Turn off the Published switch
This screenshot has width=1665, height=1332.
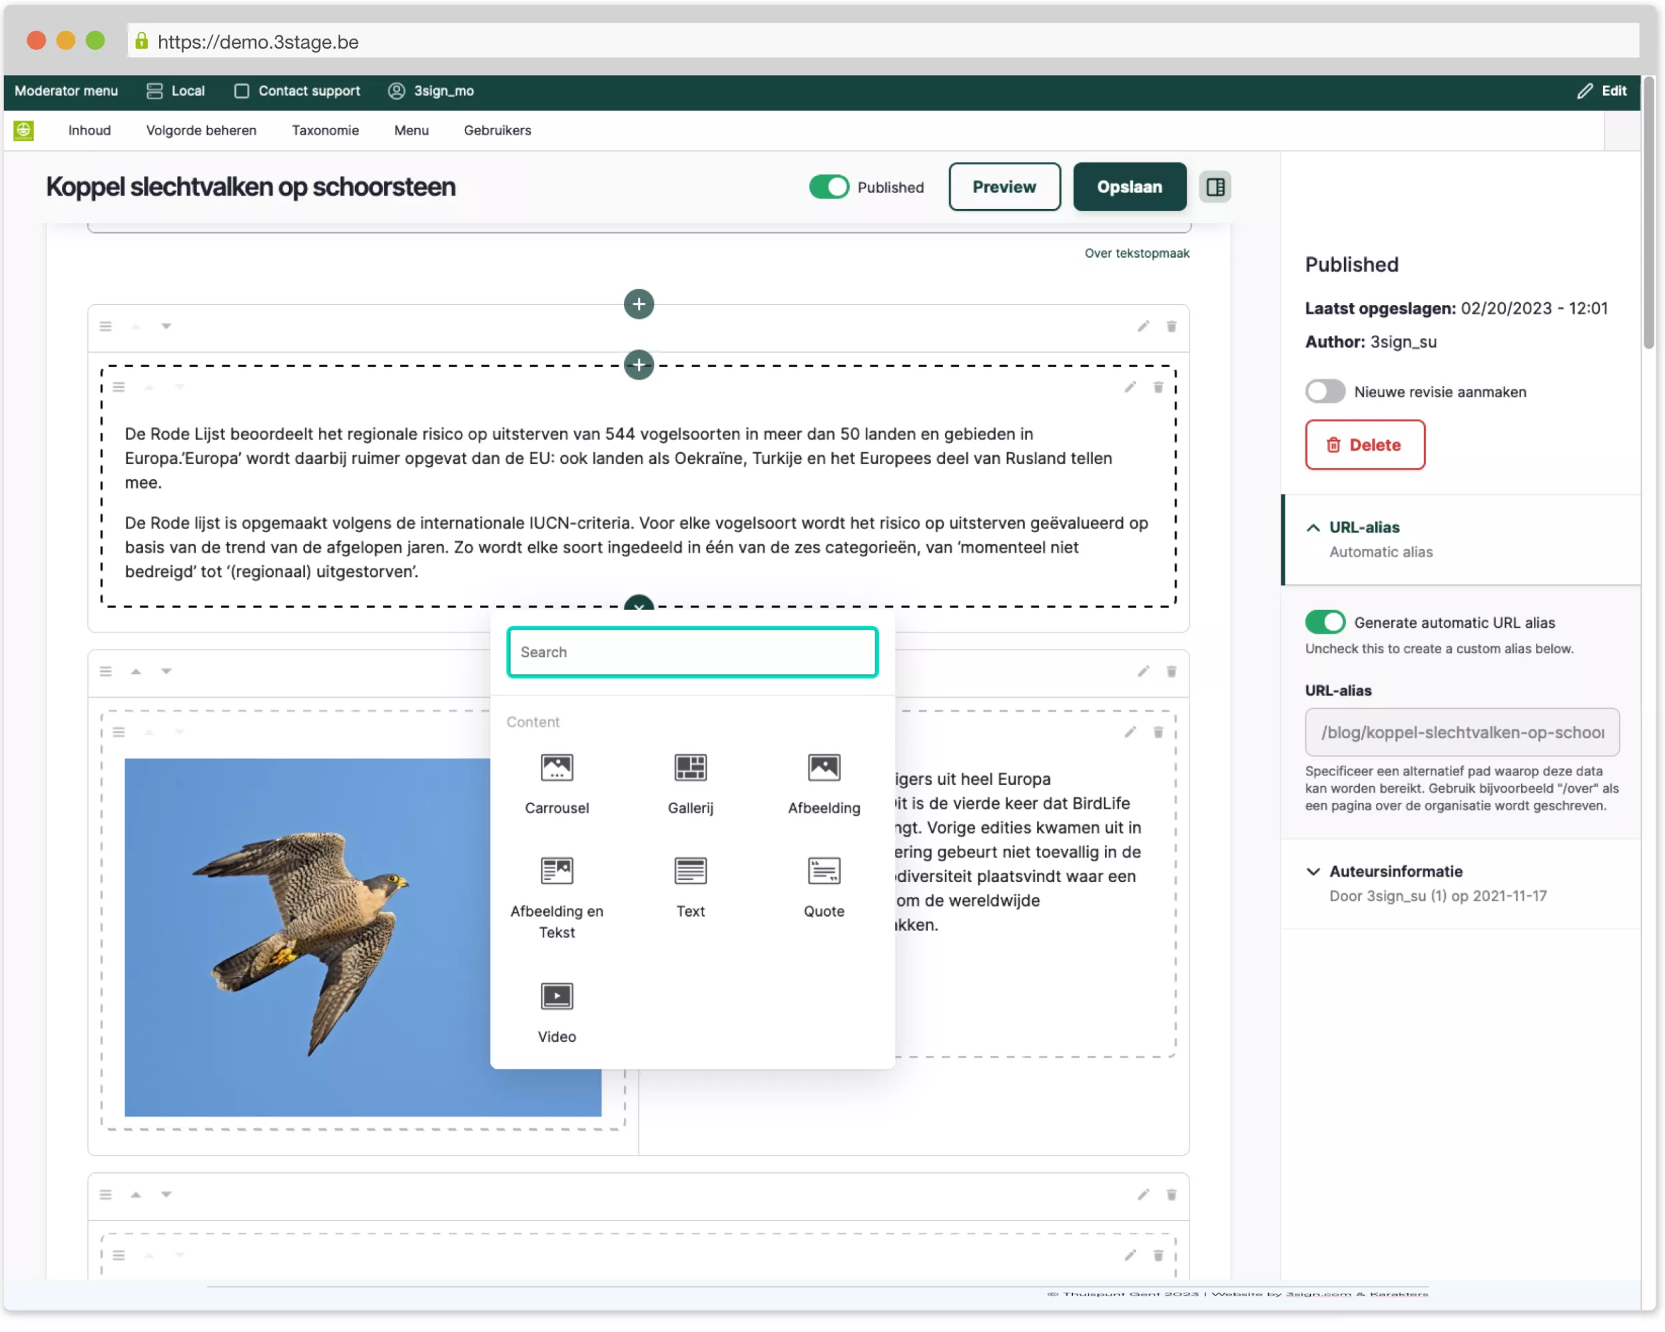(828, 187)
